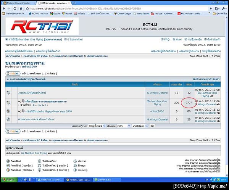Screen dimensions: 229x190
Task: Open the 300-reply topic title
Action: 46,101
